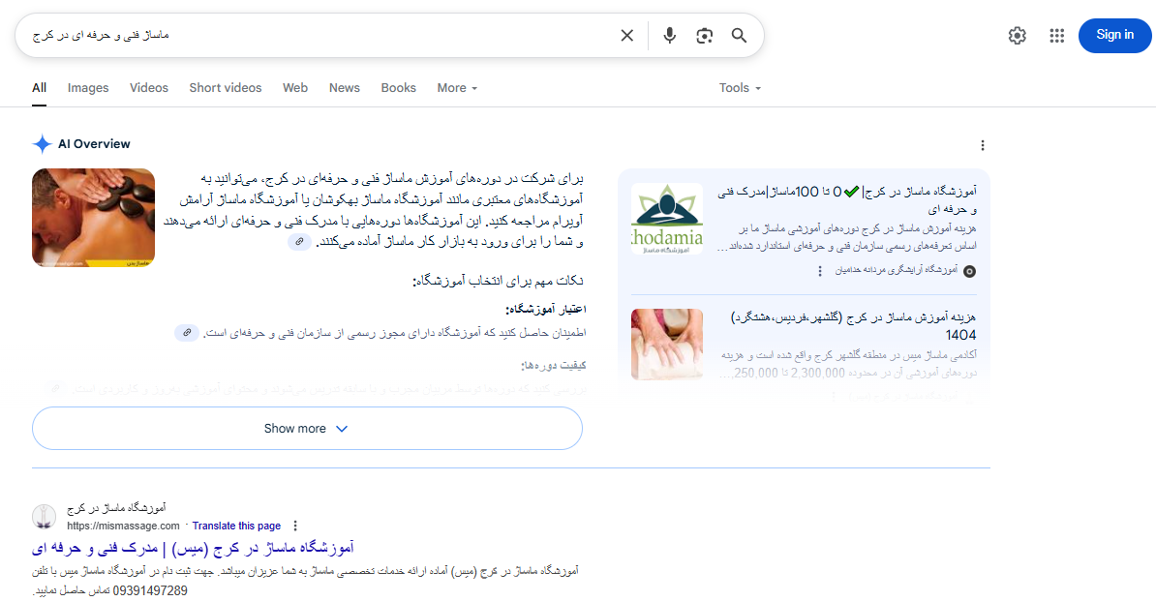Click the AI Overview sparkle icon
This screenshot has height=602, width=1156.
point(42,143)
